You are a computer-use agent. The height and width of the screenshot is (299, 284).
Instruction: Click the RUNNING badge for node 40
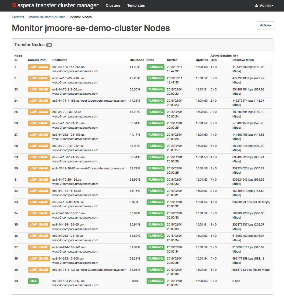coord(155,281)
